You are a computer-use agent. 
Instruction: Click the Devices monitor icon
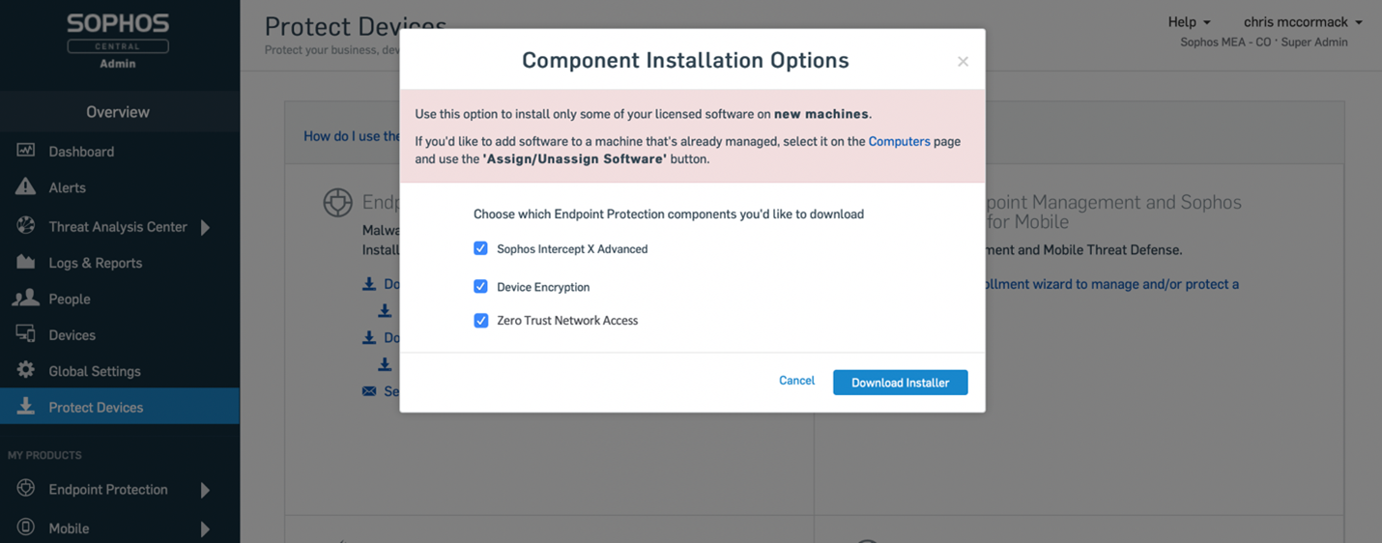(26, 334)
